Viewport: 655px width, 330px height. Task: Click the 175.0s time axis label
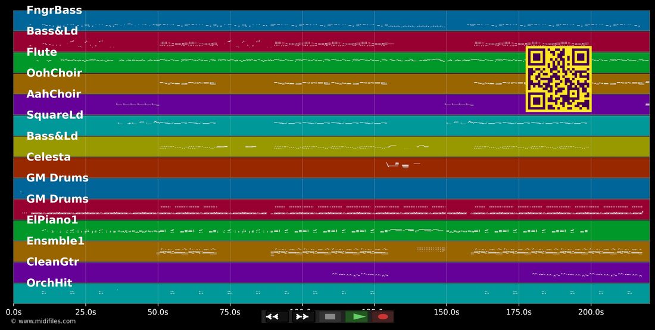519,312
